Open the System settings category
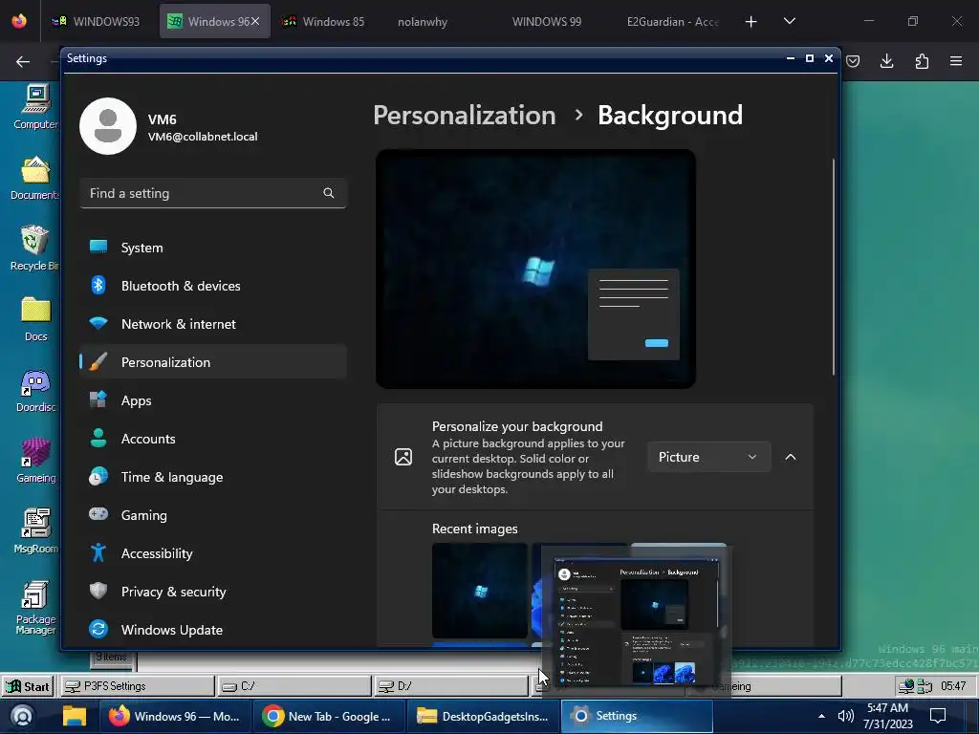979x734 pixels. pos(213,248)
